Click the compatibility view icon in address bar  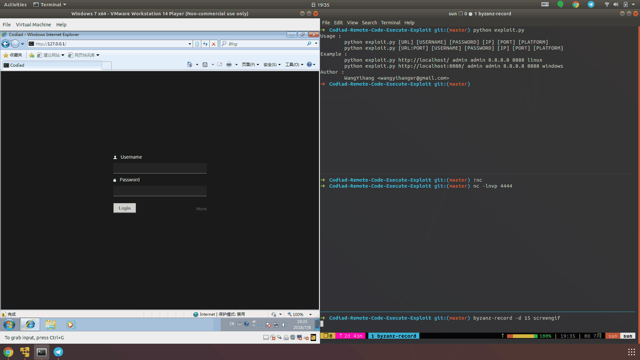point(197,44)
